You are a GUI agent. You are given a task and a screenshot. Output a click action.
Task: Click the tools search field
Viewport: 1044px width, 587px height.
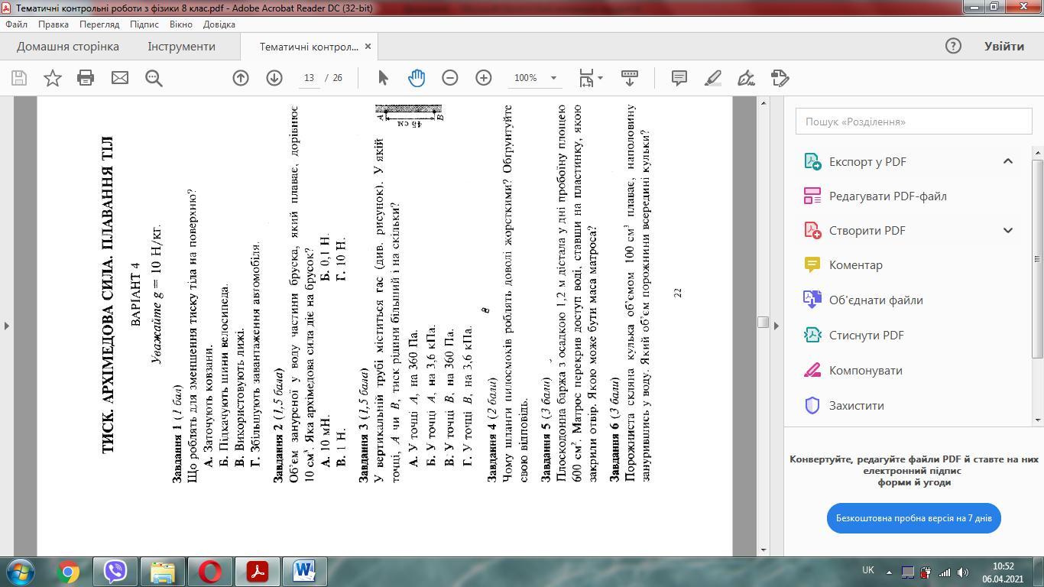coord(914,122)
